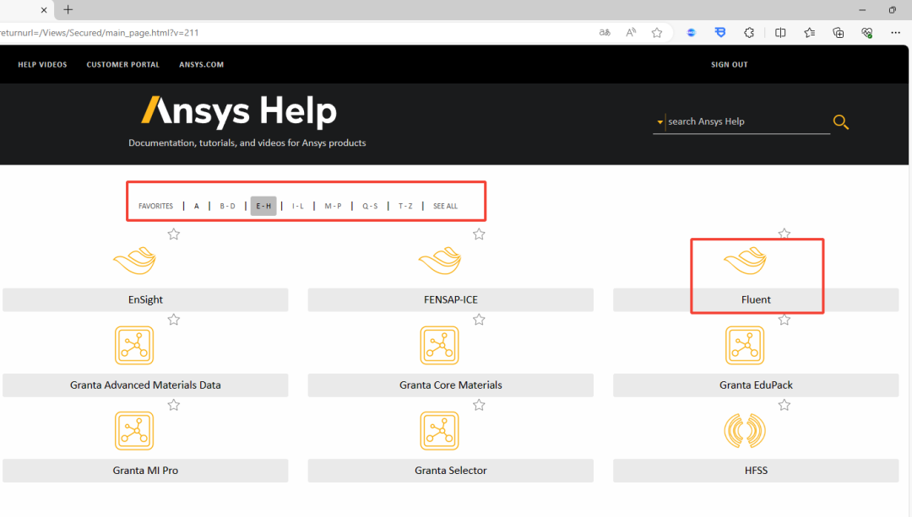Open the EnSight product icon

(x=134, y=261)
